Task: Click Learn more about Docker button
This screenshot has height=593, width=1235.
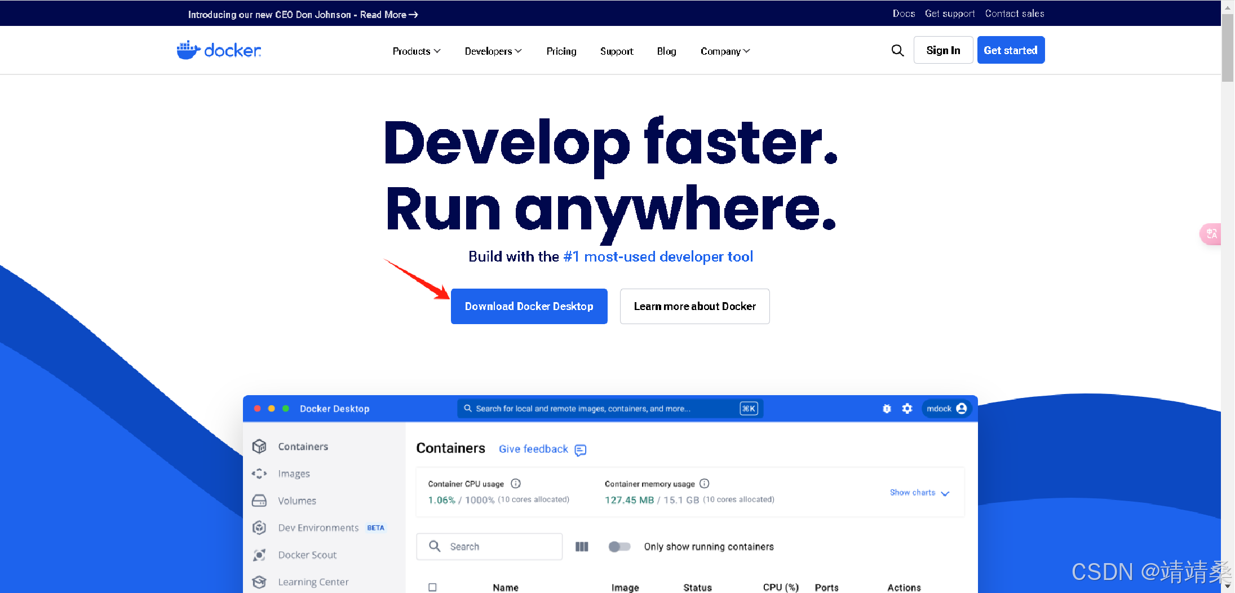Action: pos(694,306)
